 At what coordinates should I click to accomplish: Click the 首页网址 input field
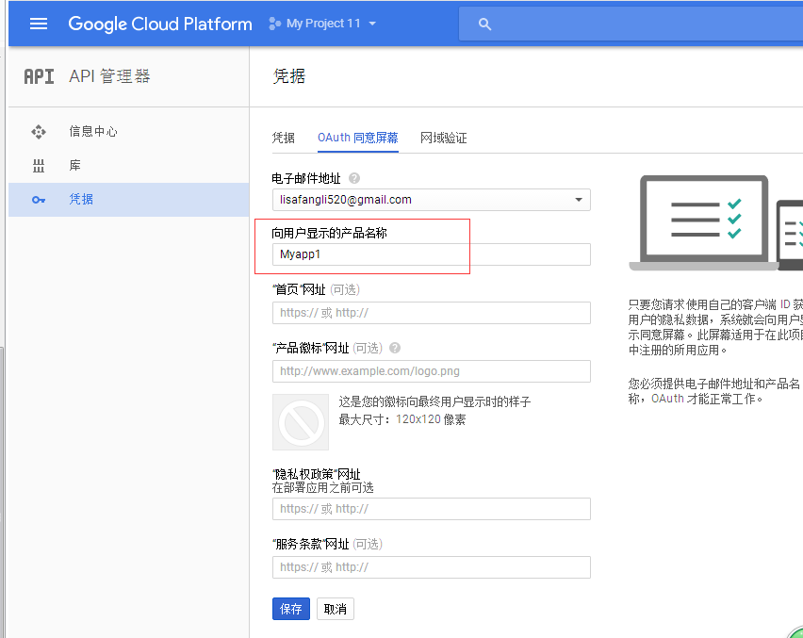(432, 313)
